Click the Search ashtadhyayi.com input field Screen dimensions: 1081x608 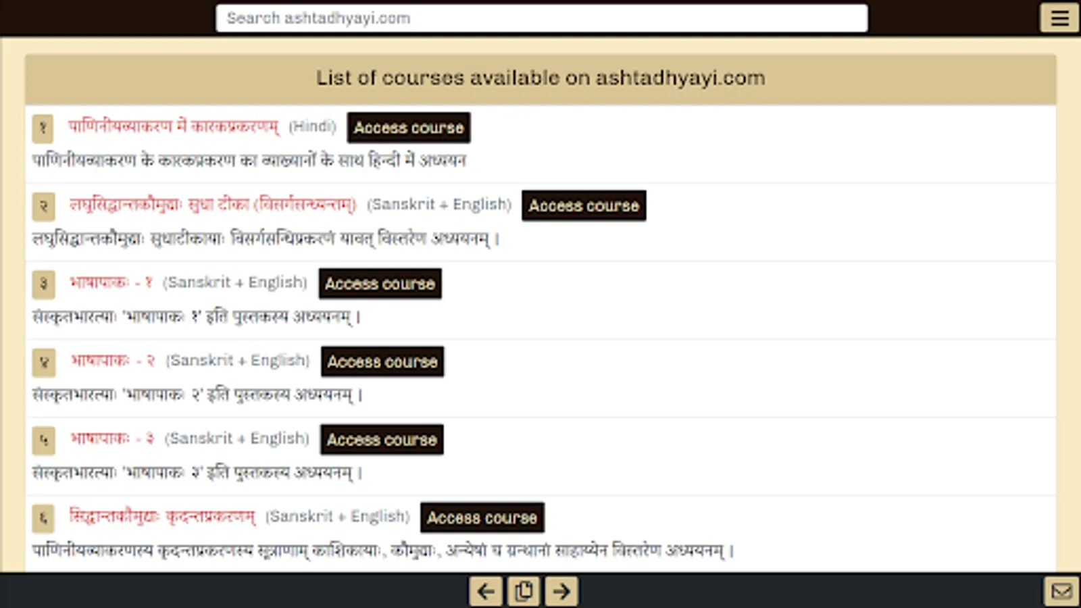pos(540,18)
